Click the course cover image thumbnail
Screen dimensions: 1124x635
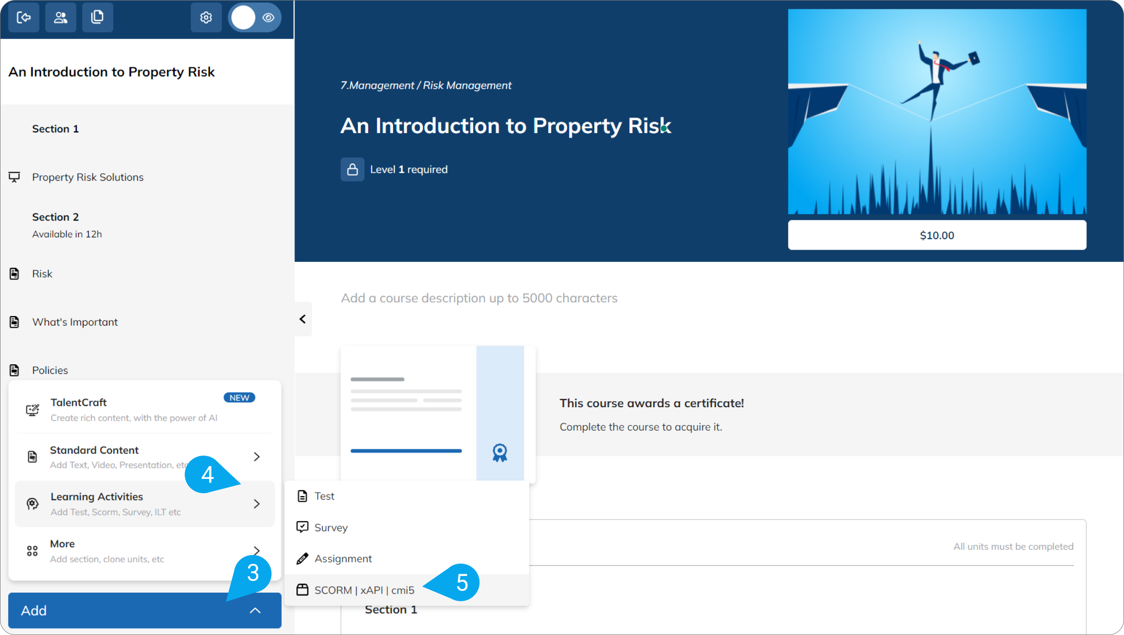click(x=937, y=112)
